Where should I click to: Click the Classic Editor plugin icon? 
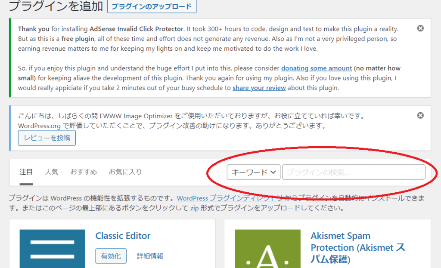(52, 249)
